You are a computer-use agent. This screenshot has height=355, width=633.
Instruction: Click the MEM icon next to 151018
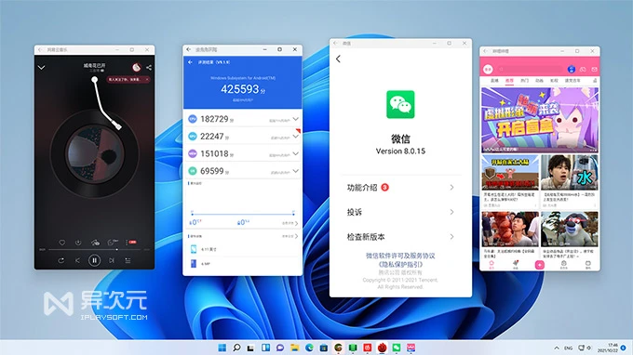click(193, 153)
